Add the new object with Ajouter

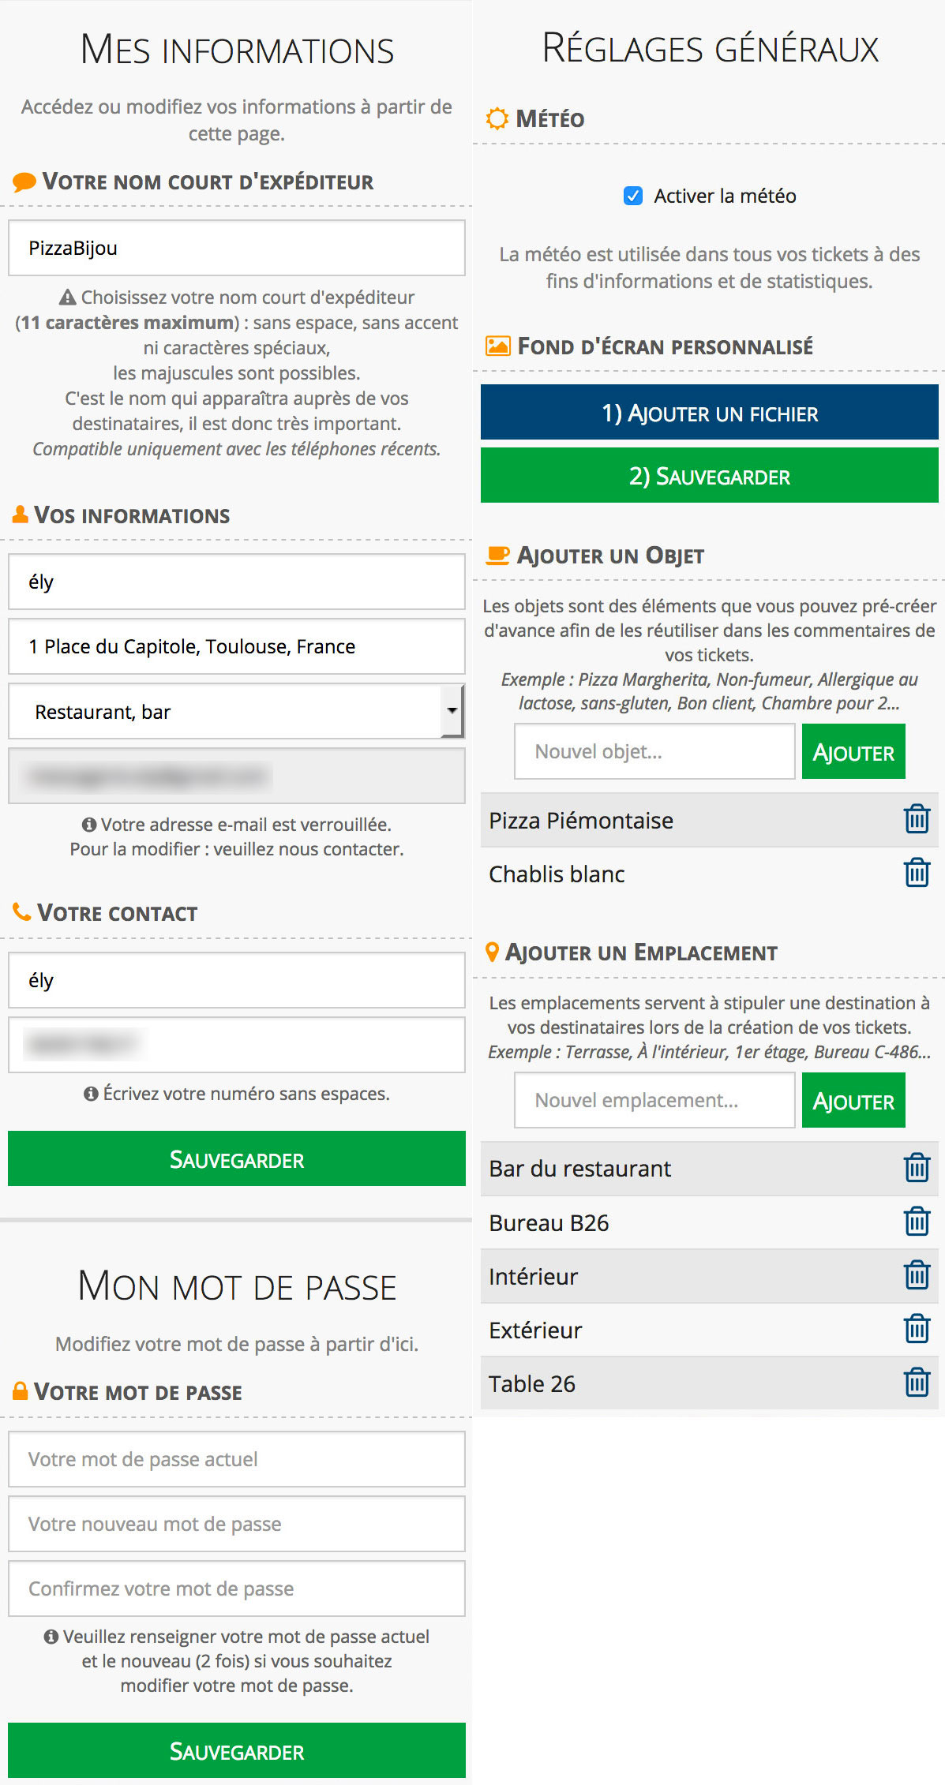coord(853,752)
